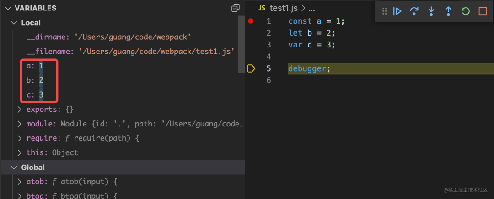This screenshot has width=494, height=199.
Task: Collapse the Local scope
Action: click(x=14, y=23)
